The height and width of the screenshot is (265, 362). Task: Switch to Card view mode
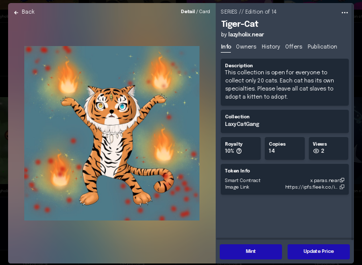[x=205, y=12]
